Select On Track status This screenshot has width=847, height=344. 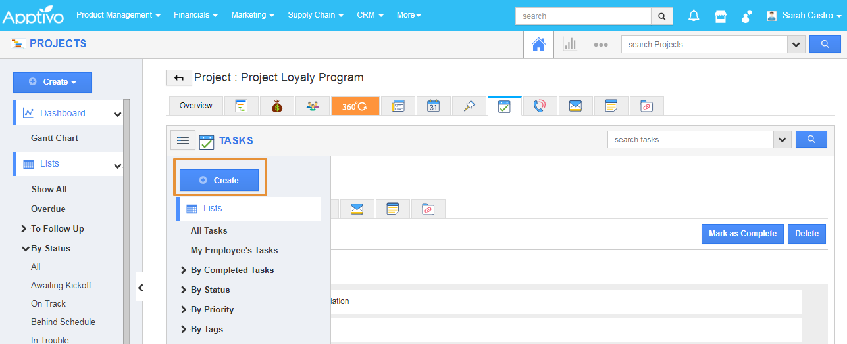coord(49,303)
